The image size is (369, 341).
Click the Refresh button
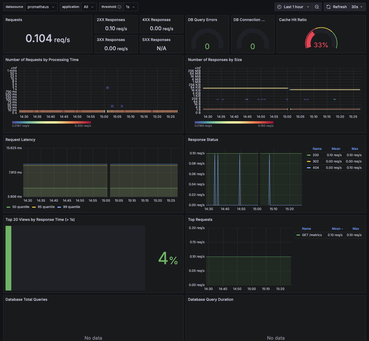[337, 7]
